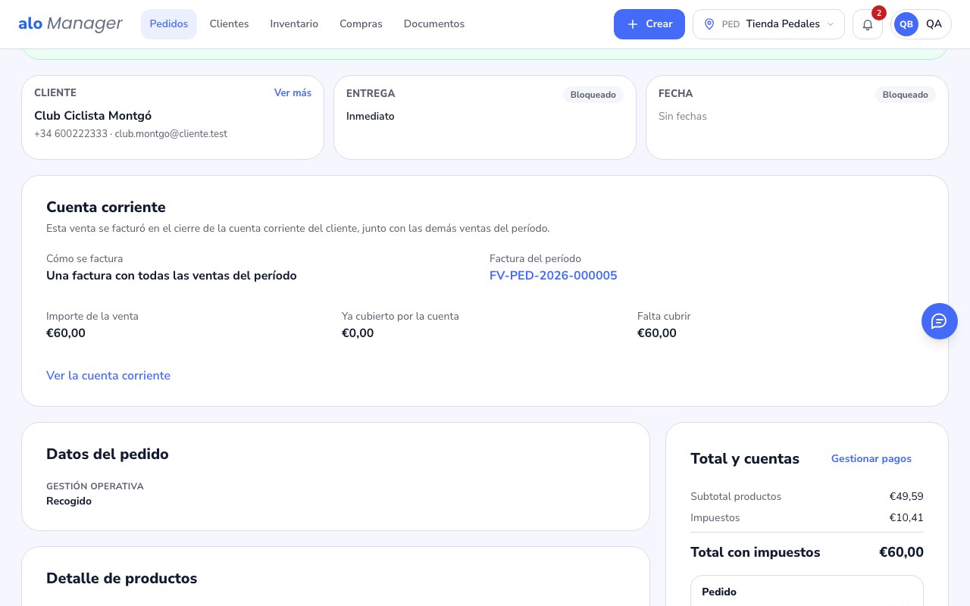The image size is (970, 606).
Task: Click the Bloqueado badge on the Fecha card
Action: coord(906,95)
